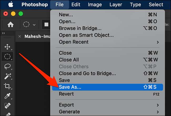Select the Move tool
The height and width of the screenshot is (116, 171).
tap(7, 47)
